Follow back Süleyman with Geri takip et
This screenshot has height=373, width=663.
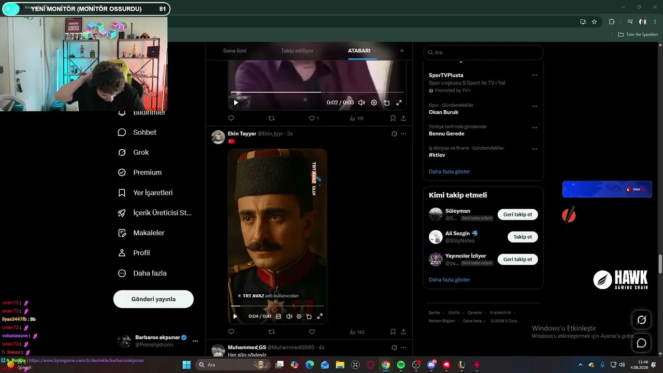[517, 214]
